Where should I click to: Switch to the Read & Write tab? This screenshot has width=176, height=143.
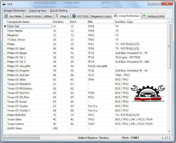pos(33,16)
